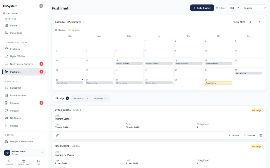The height and width of the screenshot is (168, 270).
Task: Click 05 nën 2026 start date
Action: [62, 127]
